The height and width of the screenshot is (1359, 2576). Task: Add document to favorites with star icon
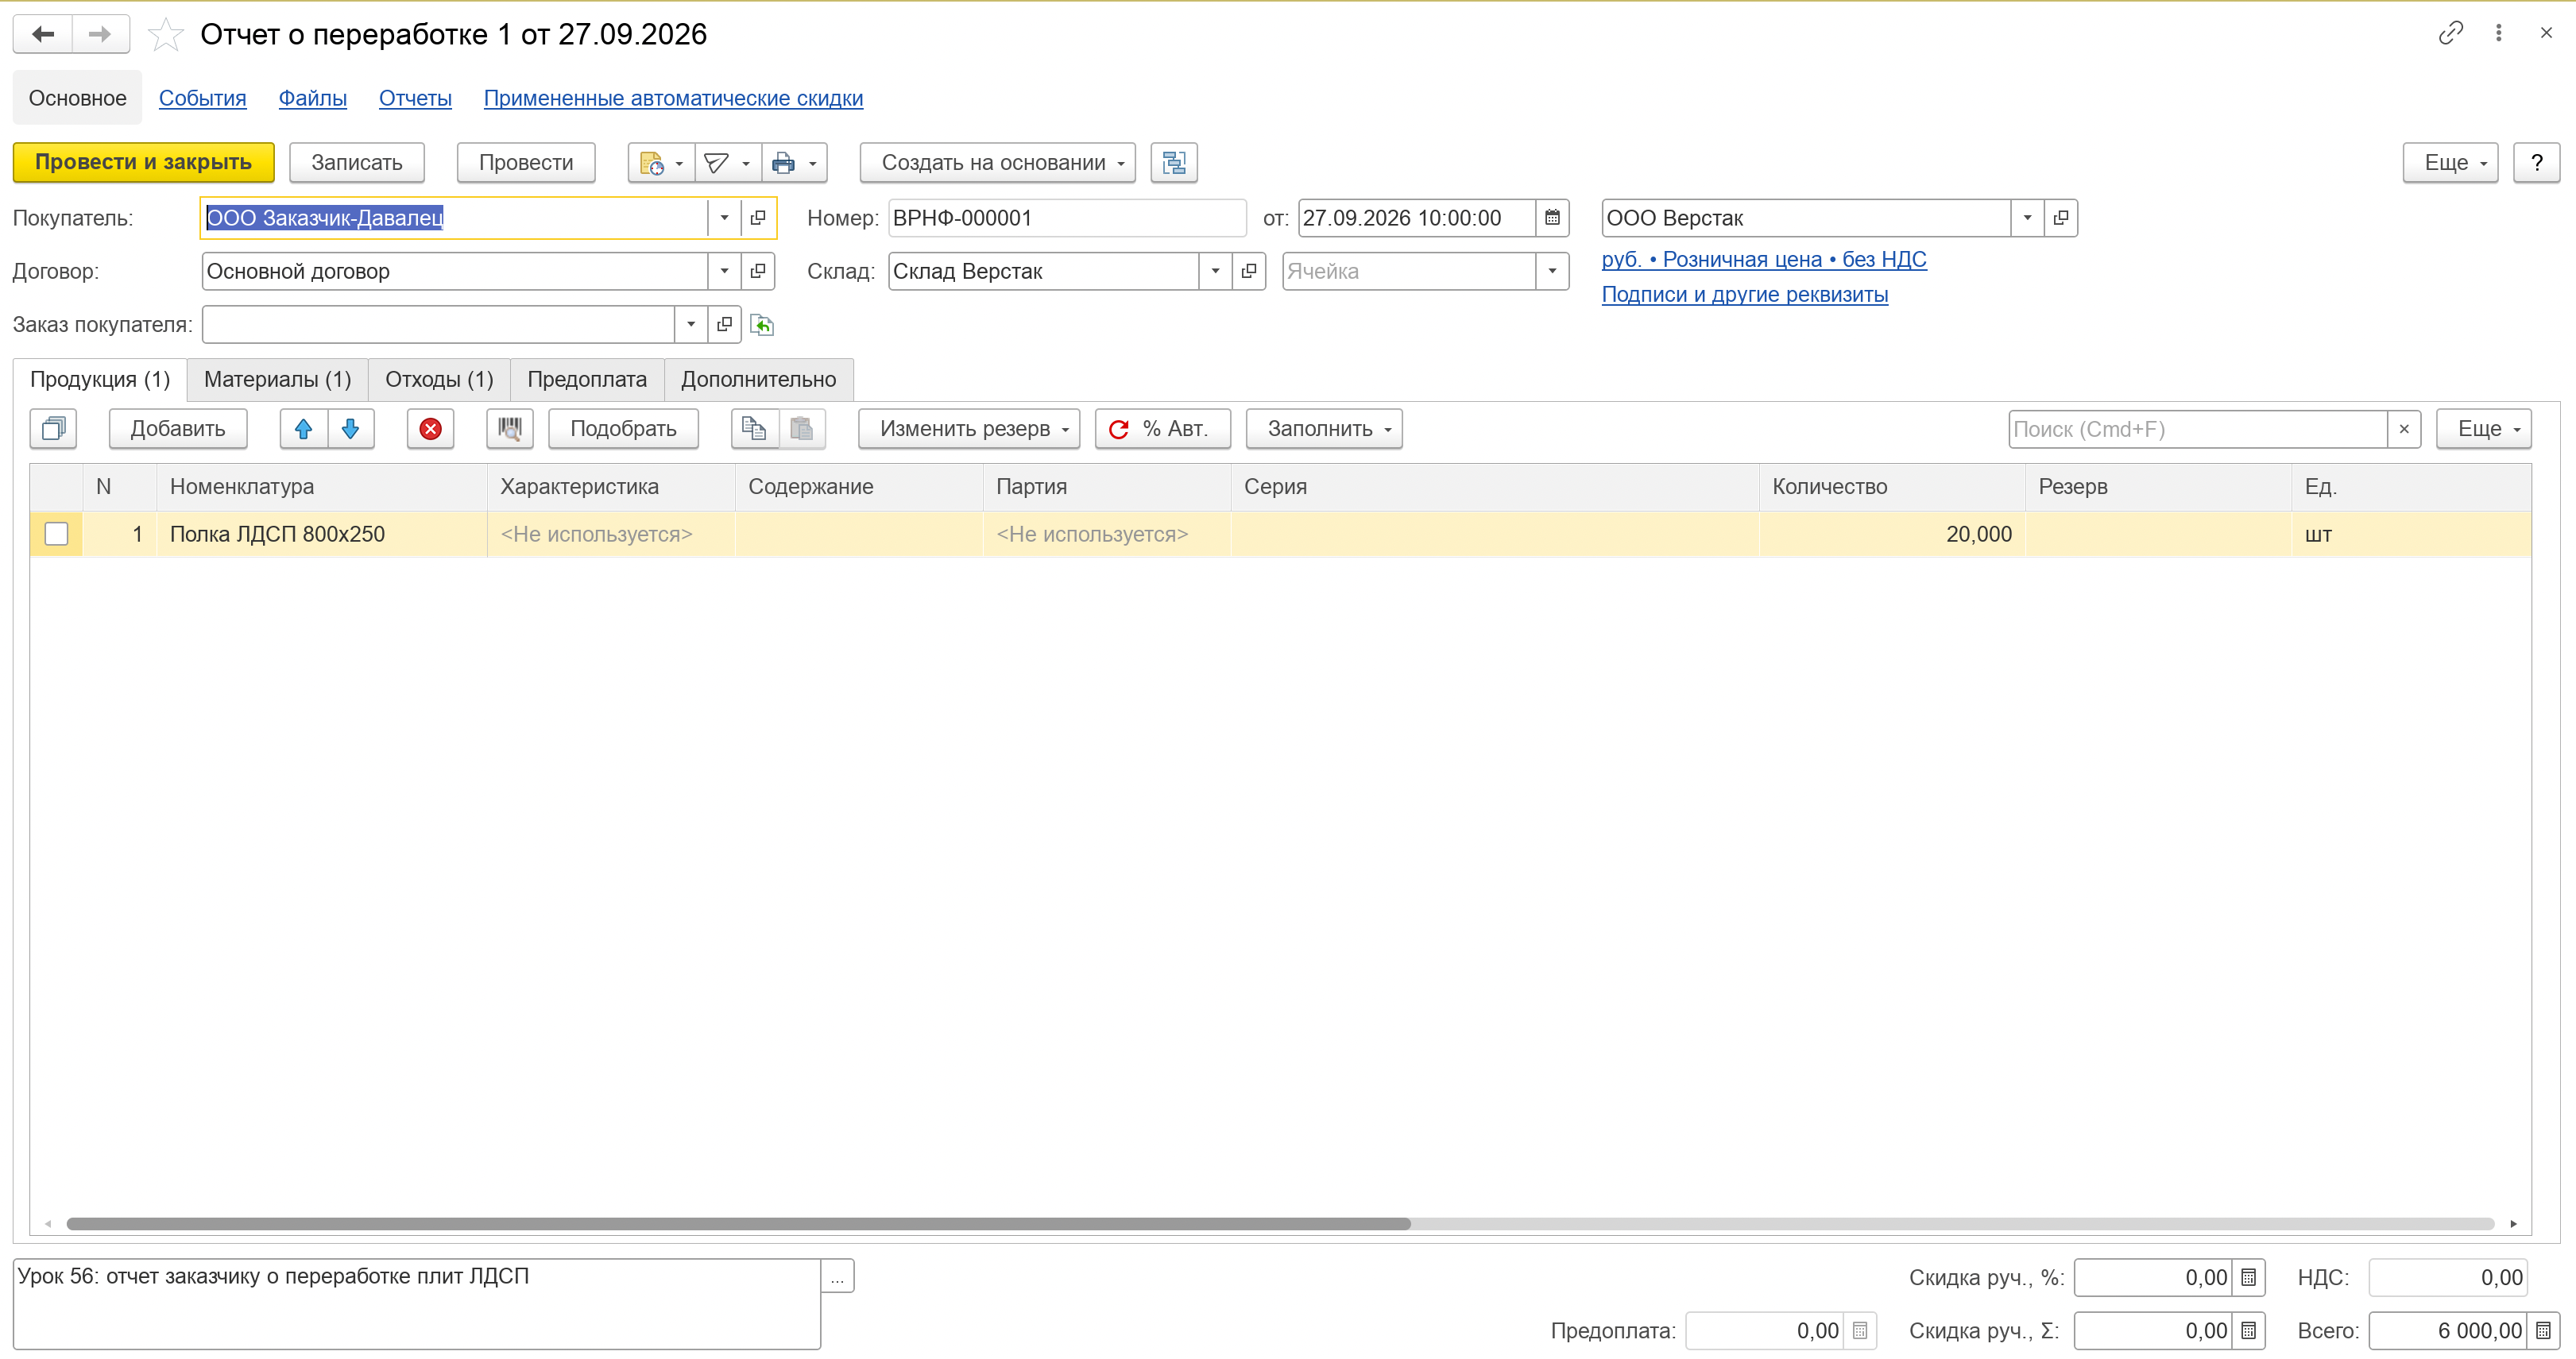pyautogui.click(x=165, y=35)
